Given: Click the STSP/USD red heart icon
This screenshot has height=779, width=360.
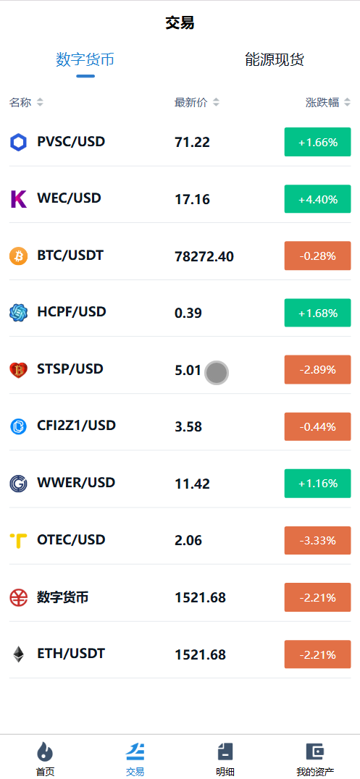Looking at the screenshot, I should click(x=18, y=370).
